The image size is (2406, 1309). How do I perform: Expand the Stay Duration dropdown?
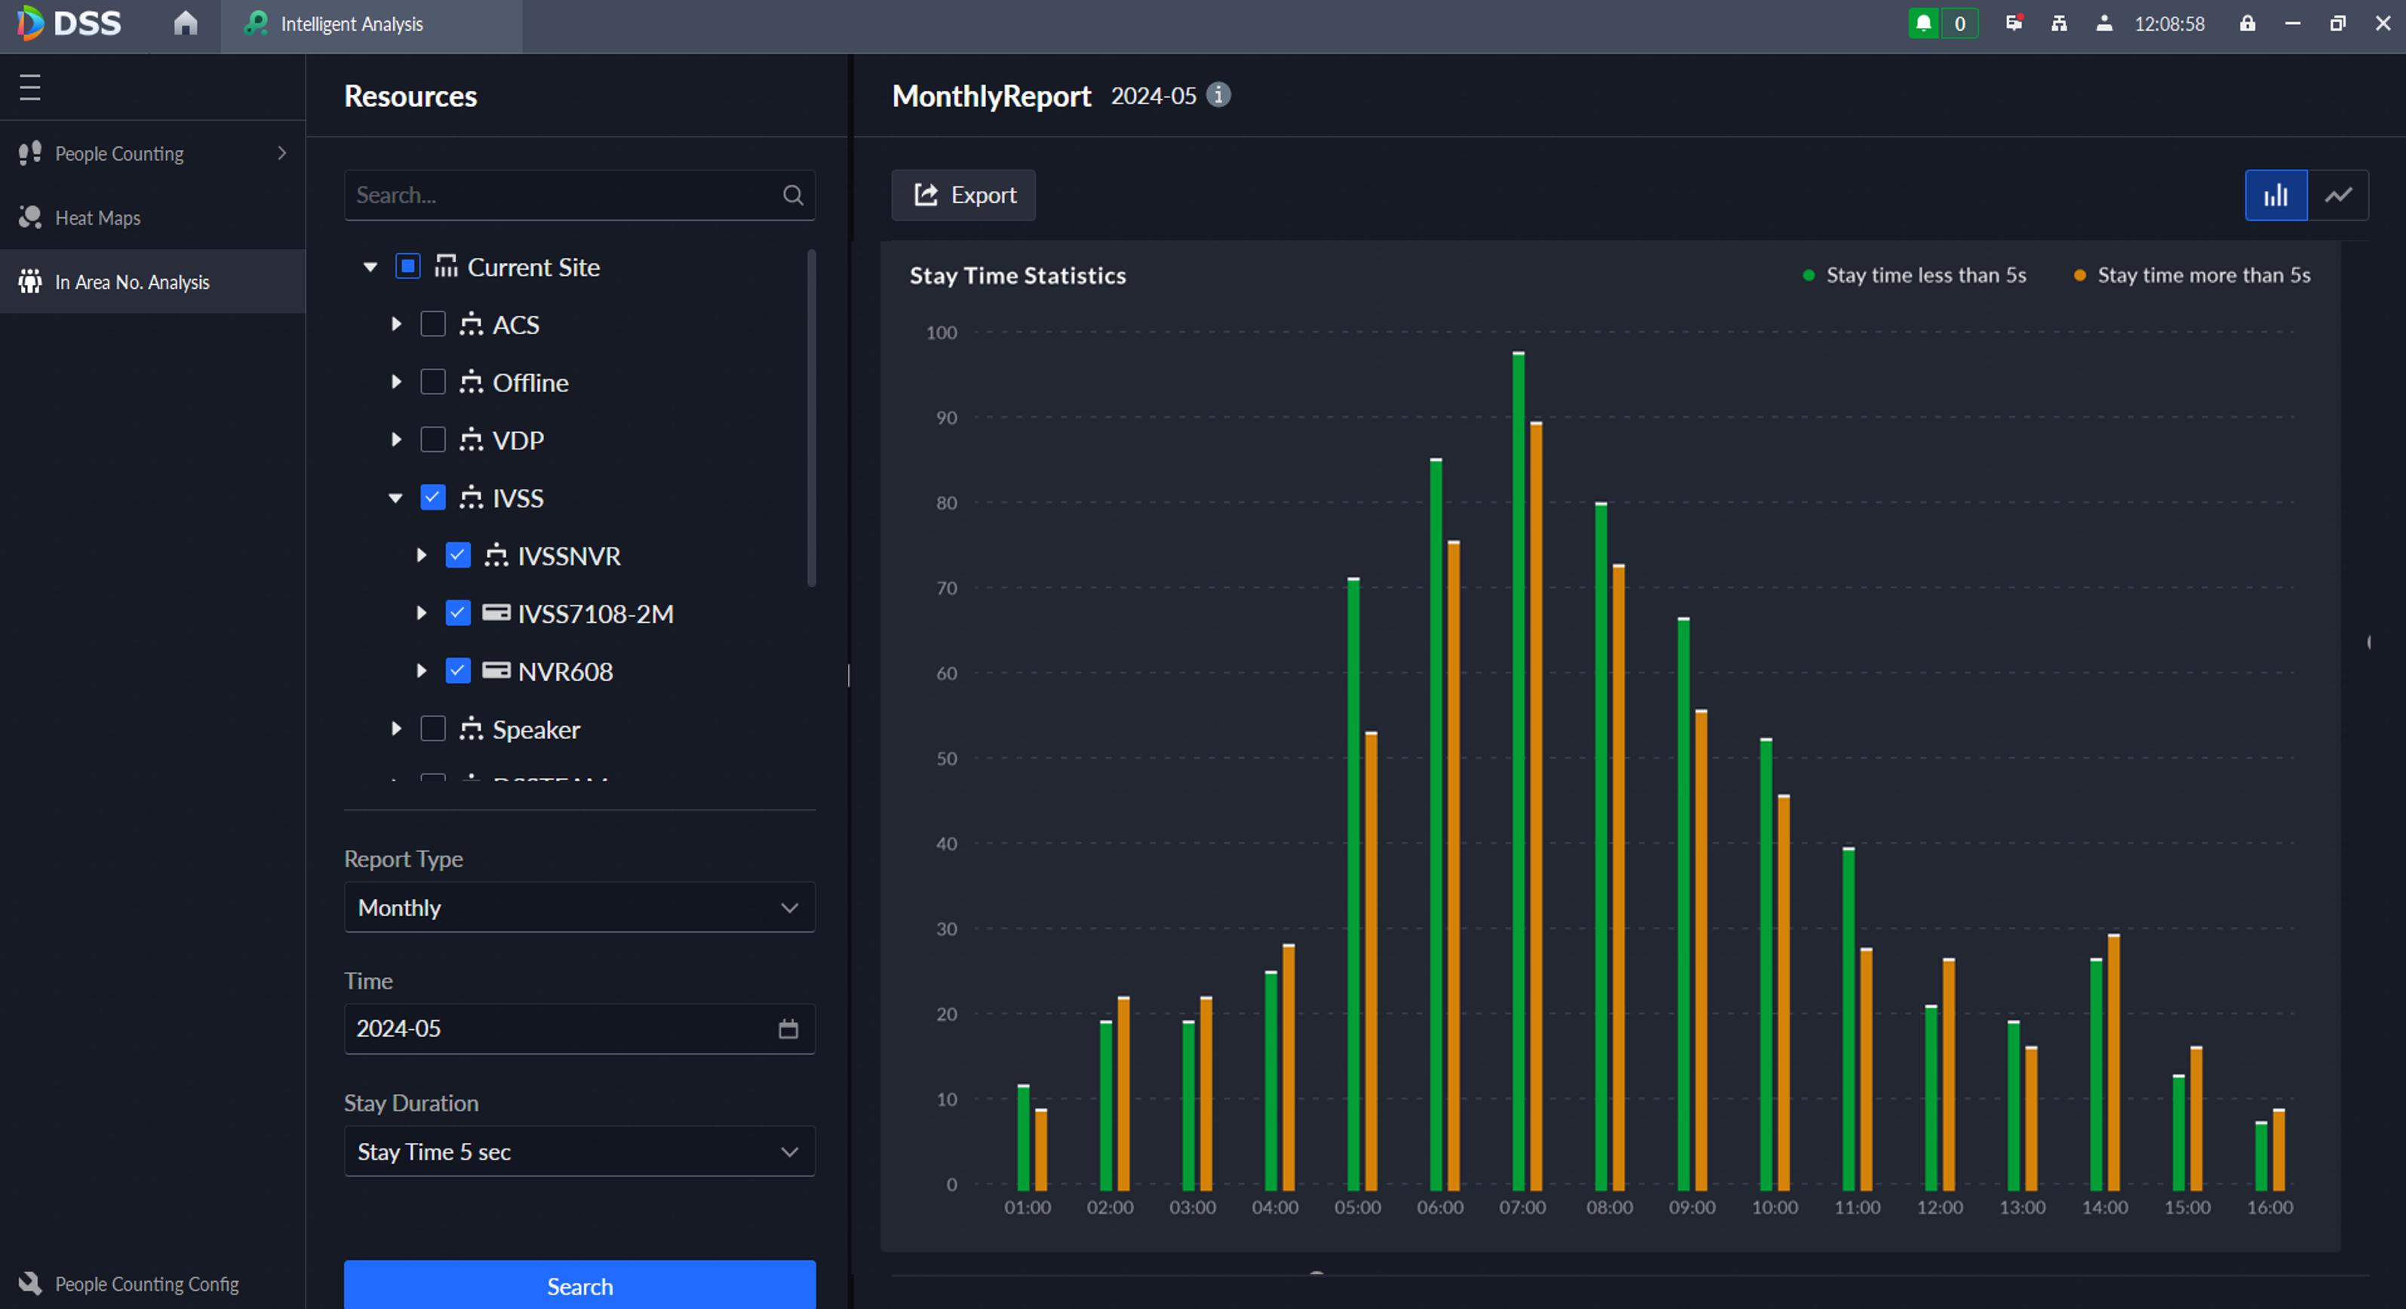click(579, 1151)
